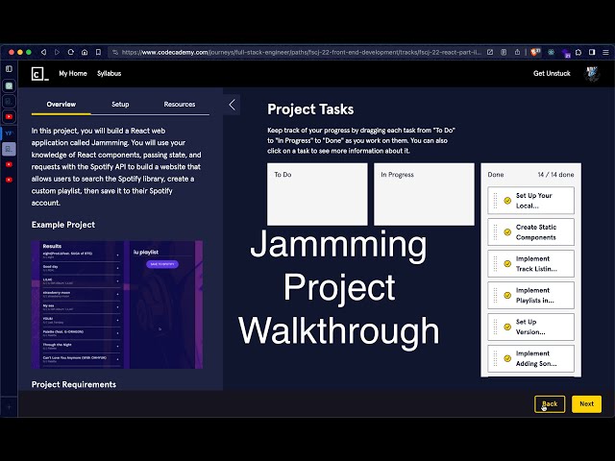Open the Brave Shields lion icon
Viewport: 615px width, 461px height.
pyautogui.click(x=535, y=52)
